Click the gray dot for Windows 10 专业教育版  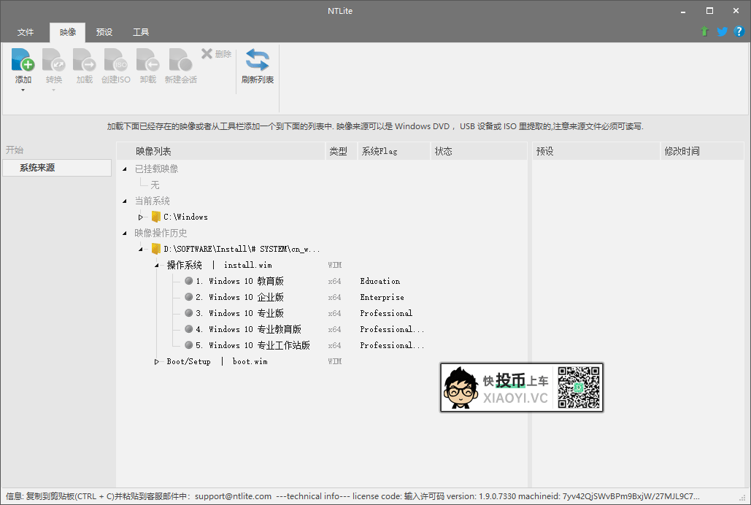click(189, 329)
